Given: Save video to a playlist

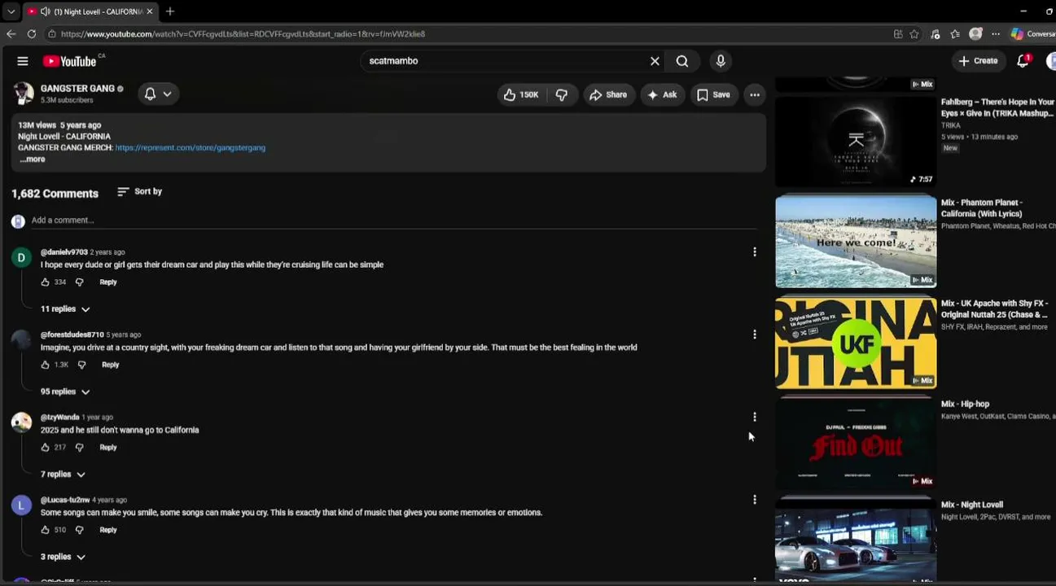Looking at the screenshot, I should [x=713, y=94].
